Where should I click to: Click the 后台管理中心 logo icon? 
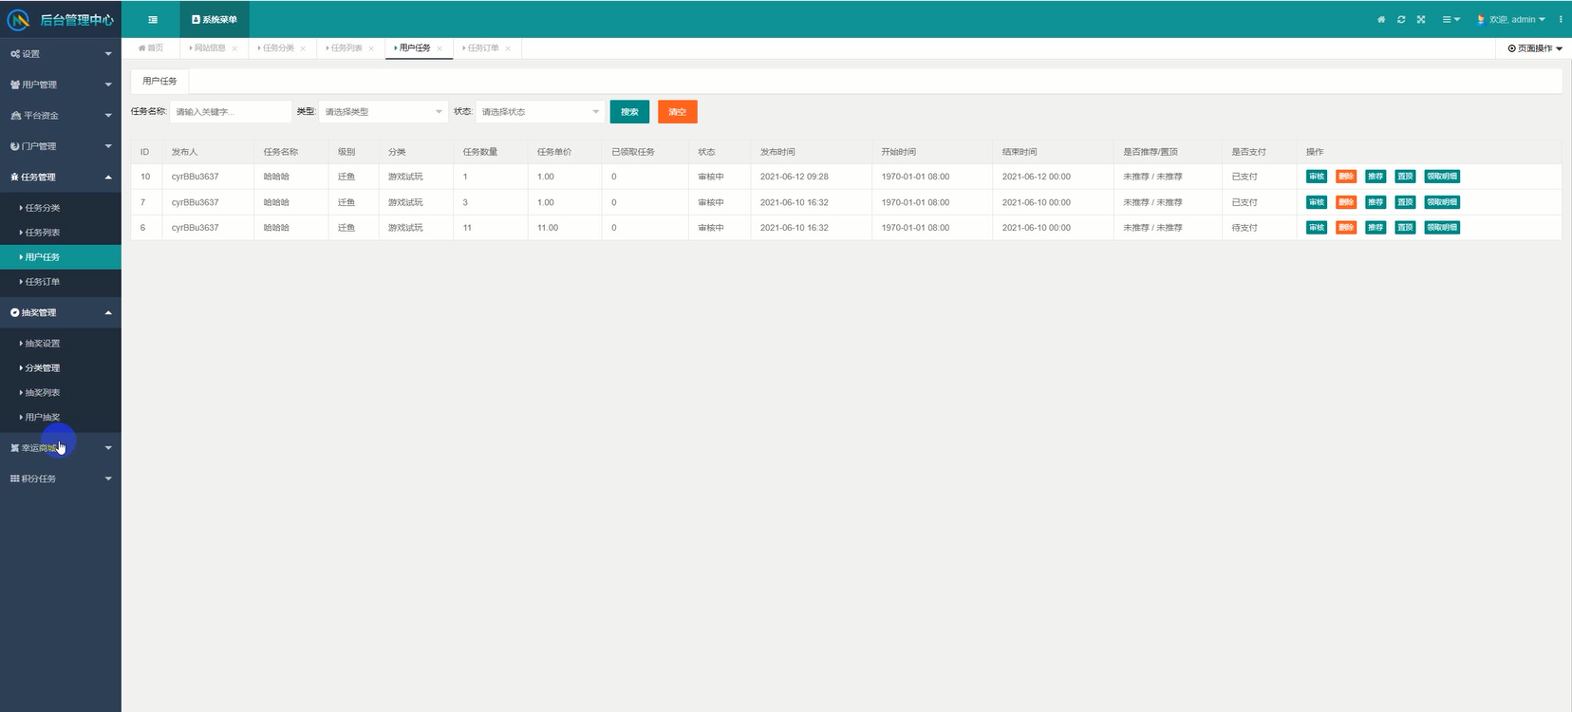[18, 20]
